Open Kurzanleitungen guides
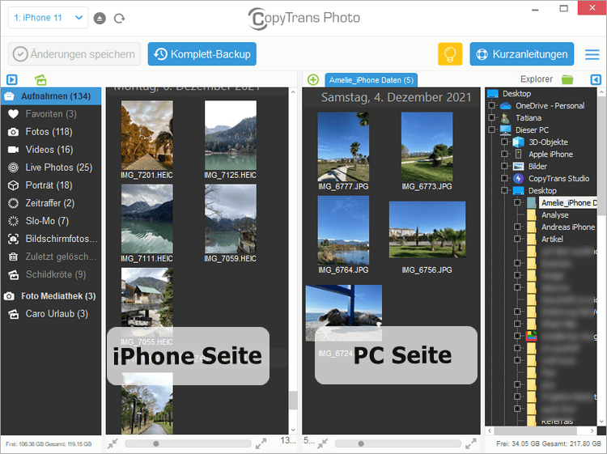The height and width of the screenshot is (454, 607). 522,54
